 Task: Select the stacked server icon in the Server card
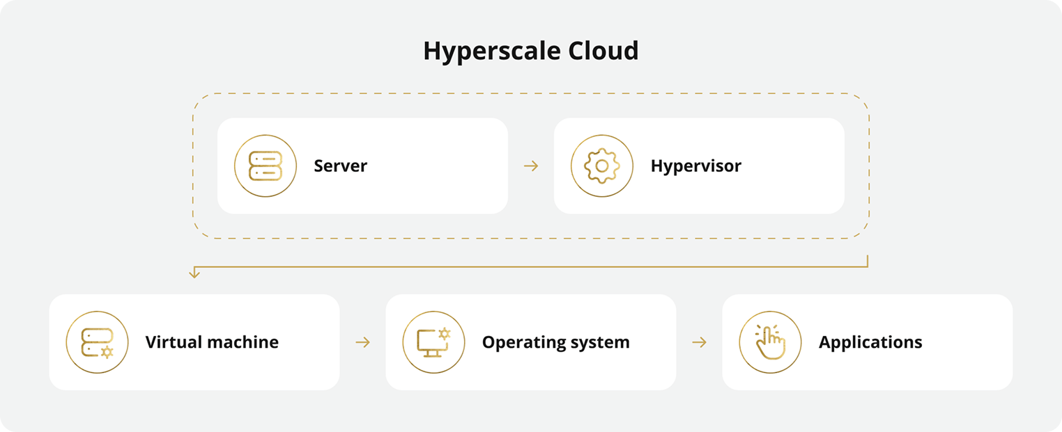pyautogui.click(x=265, y=166)
